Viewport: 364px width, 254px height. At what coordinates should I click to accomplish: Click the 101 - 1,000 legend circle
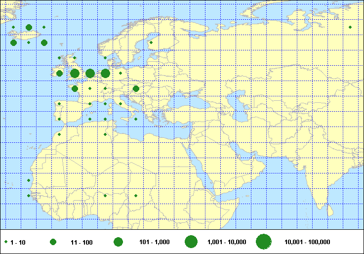tap(118, 242)
